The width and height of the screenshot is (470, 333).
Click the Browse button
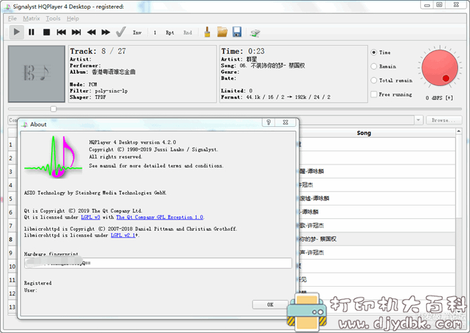click(444, 120)
